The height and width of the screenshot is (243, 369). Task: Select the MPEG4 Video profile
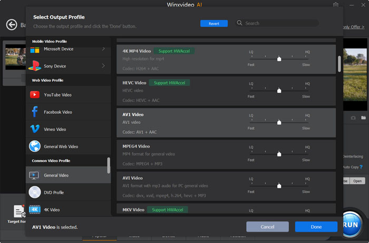(x=226, y=154)
